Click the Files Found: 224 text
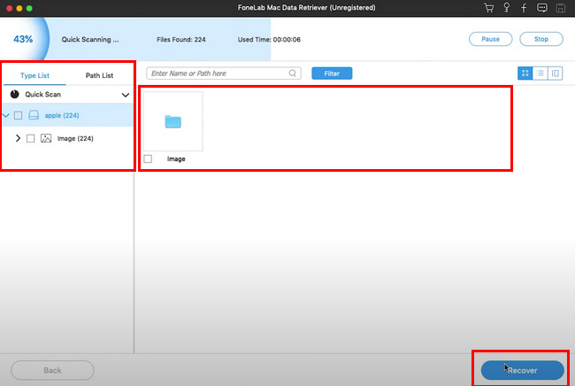Screen dimensions: 575x386 181,40
